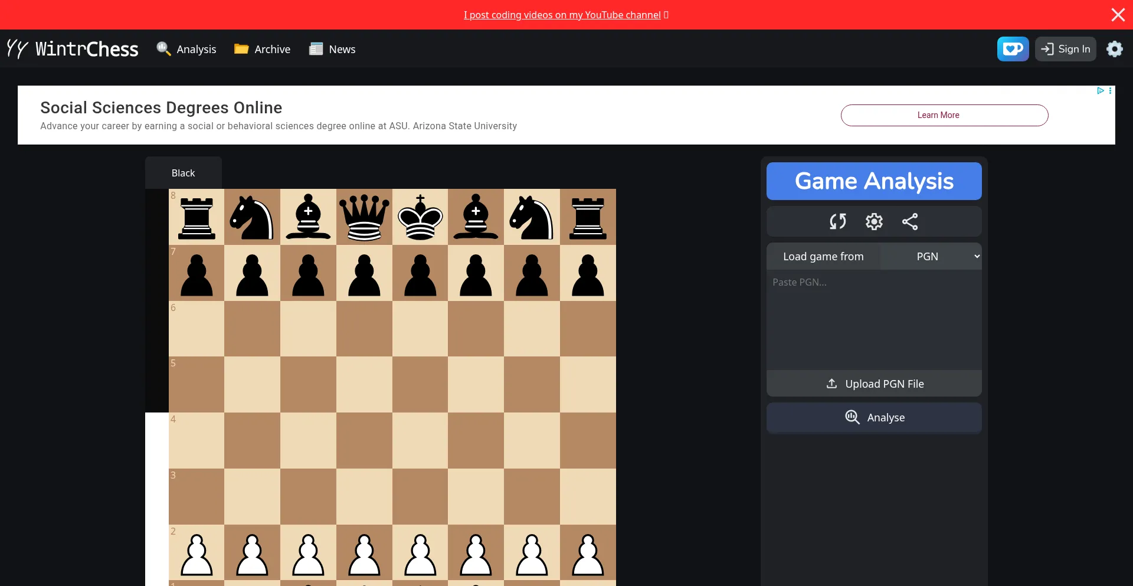
Task: Click the empty e4 square
Action: tap(420, 441)
